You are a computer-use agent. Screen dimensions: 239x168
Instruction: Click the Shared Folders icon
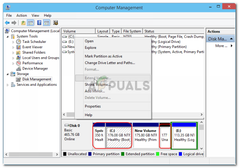18,52
